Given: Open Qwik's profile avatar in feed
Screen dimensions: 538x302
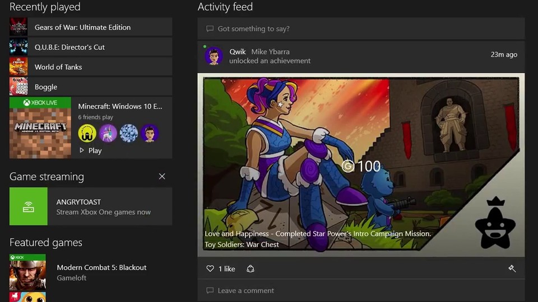Looking at the screenshot, I should tap(214, 56).
